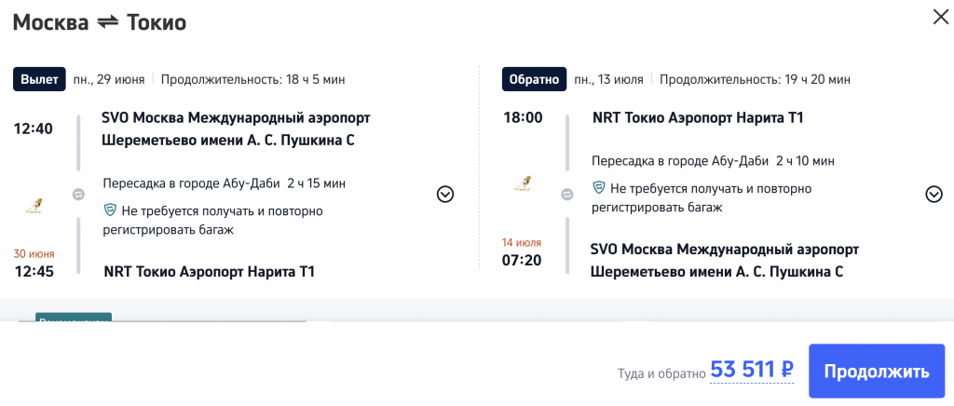This screenshot has width=954, height=406.
Task: Click the airline logo on the outbound flight
Action: pos(32,206)
